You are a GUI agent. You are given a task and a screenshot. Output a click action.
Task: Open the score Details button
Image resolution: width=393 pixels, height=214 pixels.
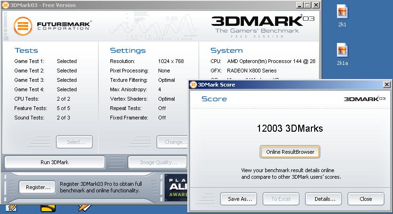(x=324, y=199)
